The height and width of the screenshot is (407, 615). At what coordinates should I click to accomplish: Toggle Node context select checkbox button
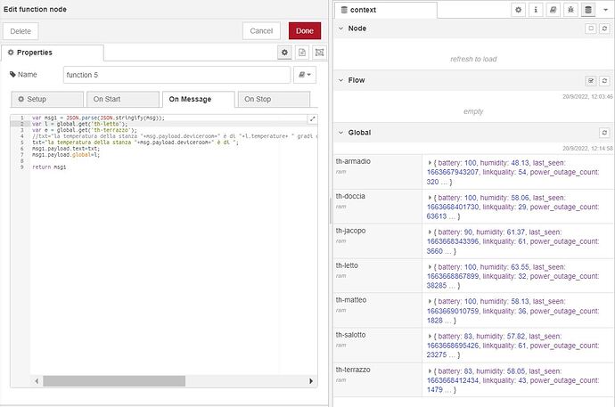pyautogui.click(x=591, y=28)
